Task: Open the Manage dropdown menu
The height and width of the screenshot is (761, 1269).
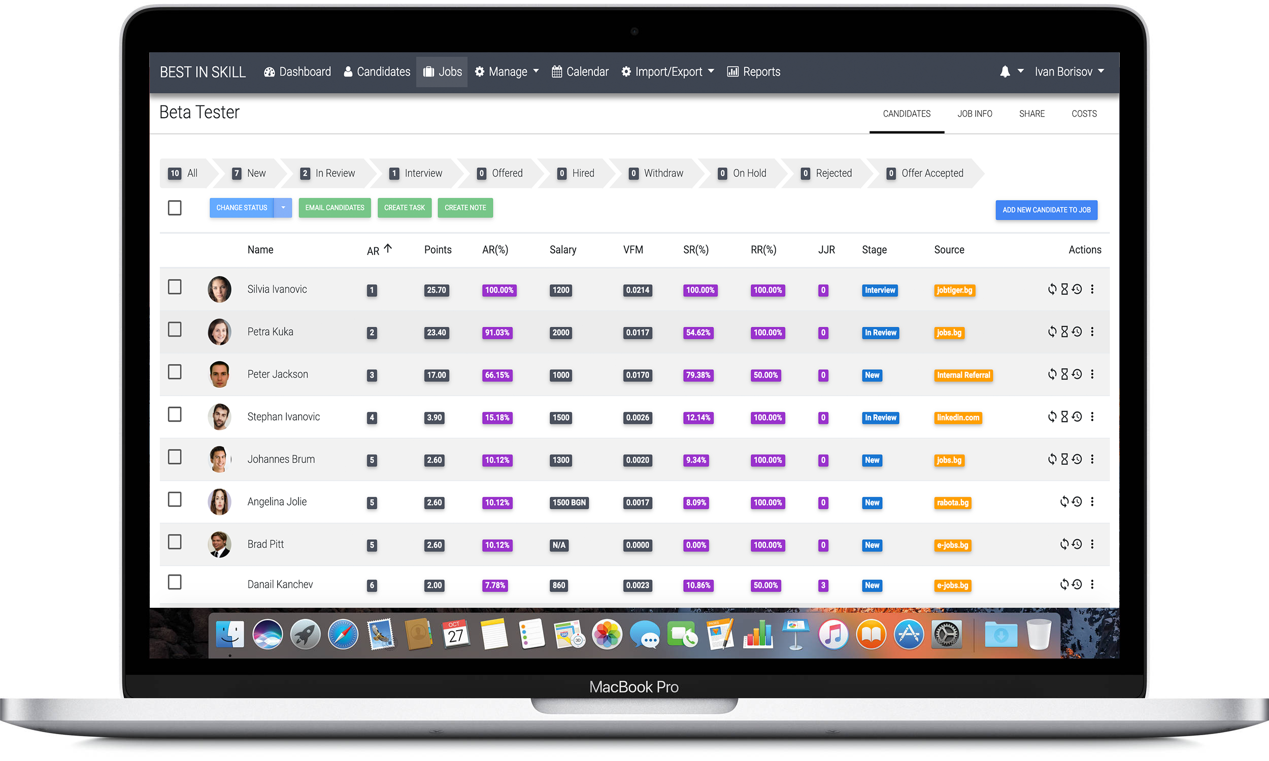Action: [x=507, y=72]
